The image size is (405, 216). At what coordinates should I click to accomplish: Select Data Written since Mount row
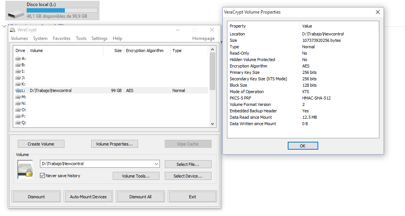coord(303,124)
